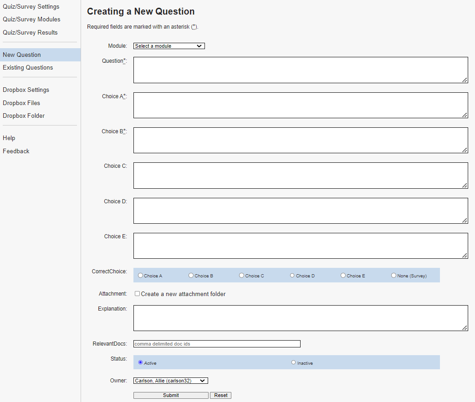The image size is (475, 402).
Task: Click the Choice A box resize handle
Action: 465,115
